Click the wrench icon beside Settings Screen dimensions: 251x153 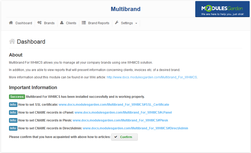click(117, 23)
